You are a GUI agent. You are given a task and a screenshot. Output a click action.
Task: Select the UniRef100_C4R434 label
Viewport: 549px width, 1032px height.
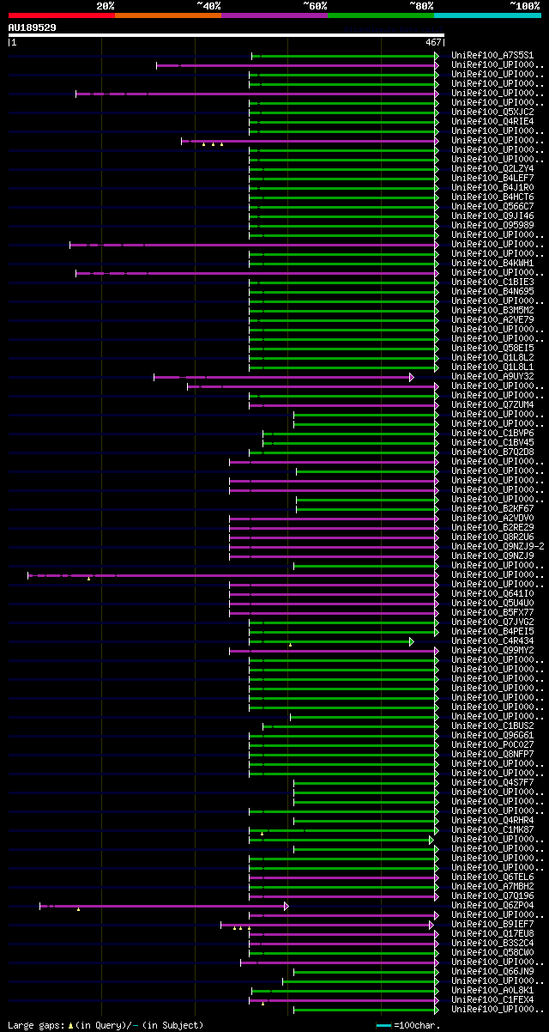click(x=492, y=640)
